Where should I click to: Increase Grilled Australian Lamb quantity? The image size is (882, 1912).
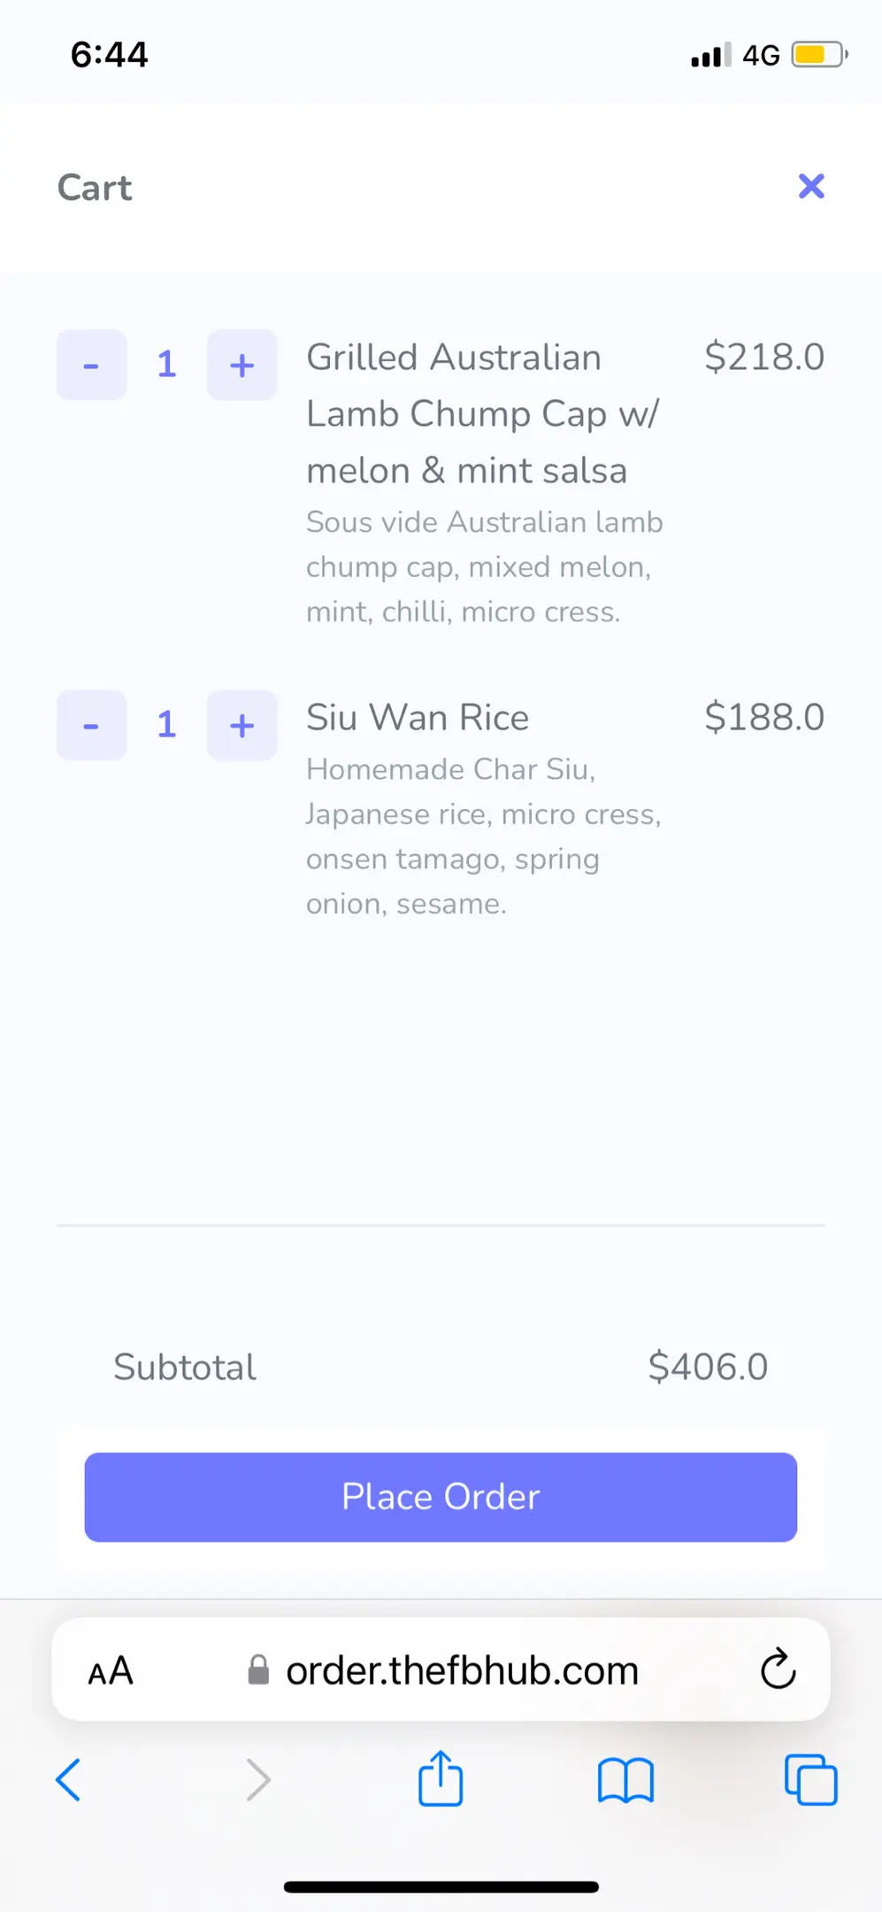[x=242, y=366]
